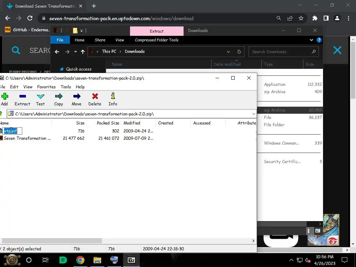
Task: Refresh the Downloads folder in Explorer
Action: [239, 52]
